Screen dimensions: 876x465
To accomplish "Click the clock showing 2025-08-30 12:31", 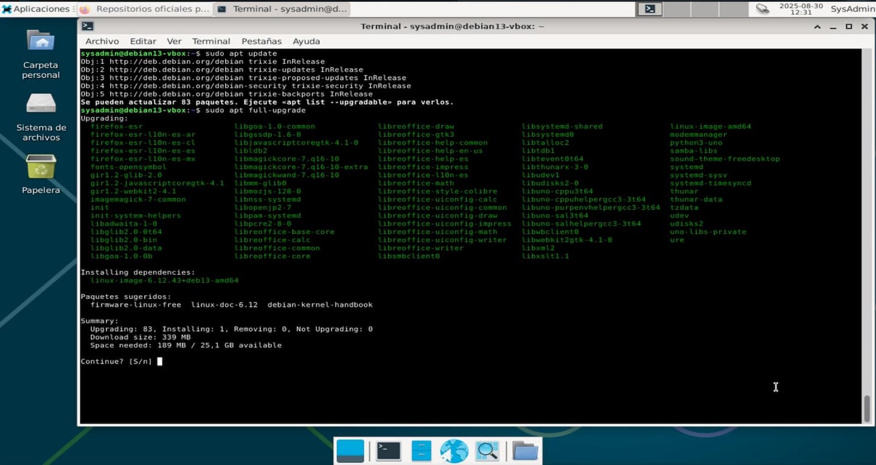I will pyautogui.click(x=801, y=9).
